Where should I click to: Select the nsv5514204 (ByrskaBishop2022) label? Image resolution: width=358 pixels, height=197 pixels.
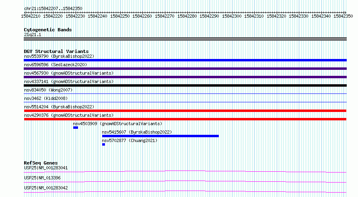pos(59,107)
